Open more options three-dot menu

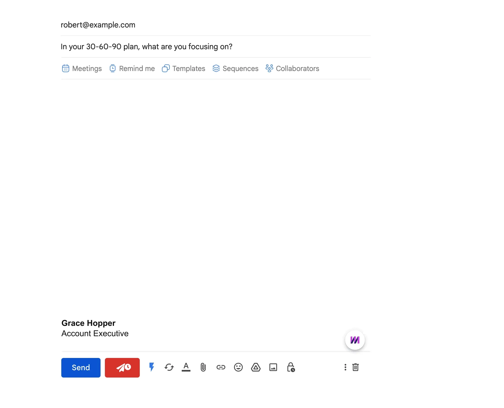pos(345,367)
